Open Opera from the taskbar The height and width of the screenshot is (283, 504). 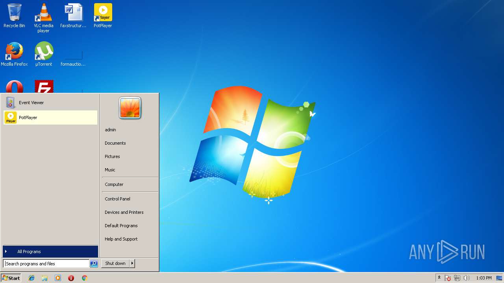(71, 278)
